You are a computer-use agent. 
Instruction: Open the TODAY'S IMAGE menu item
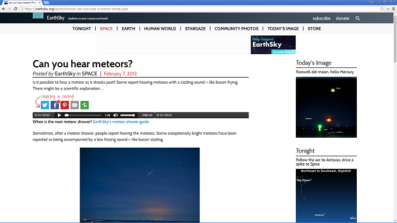[x=283, y=29]
